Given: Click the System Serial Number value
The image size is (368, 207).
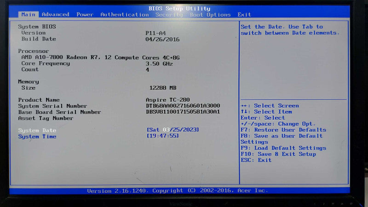Looking at the screenshot, I should coord(183,106).
